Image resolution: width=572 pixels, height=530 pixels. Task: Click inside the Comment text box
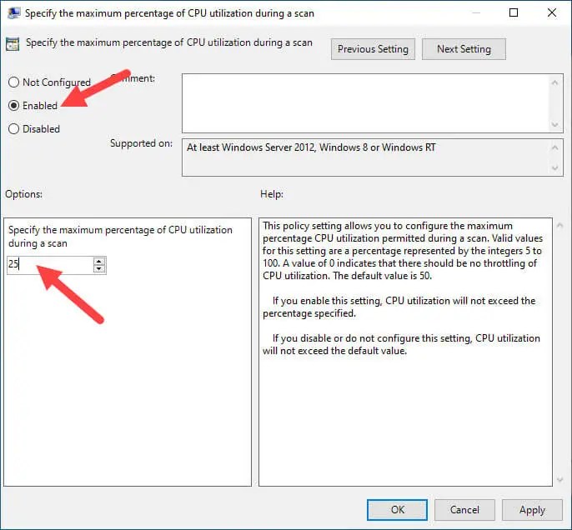pos(365,103)
